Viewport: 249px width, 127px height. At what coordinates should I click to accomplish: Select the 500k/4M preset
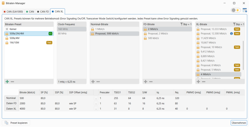[29, 38]
